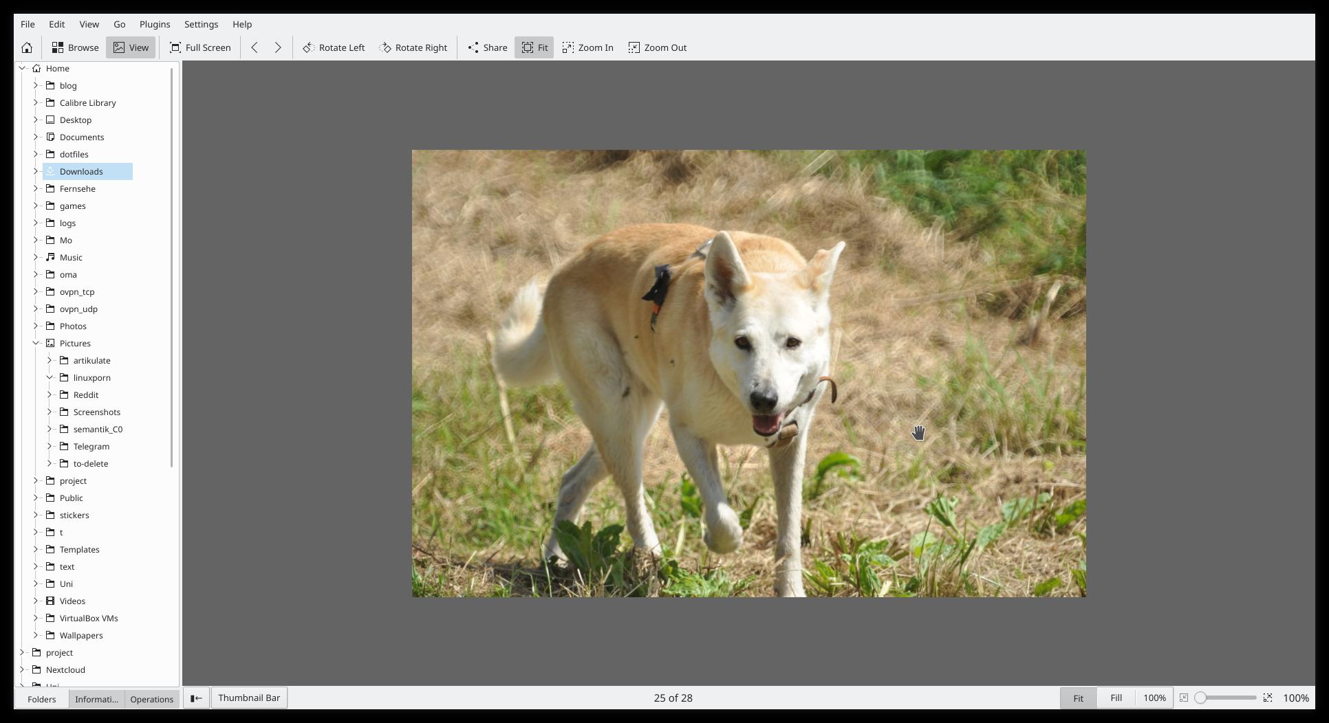Collapse the Pictures folder node
The width and height of the screenshot is (1329, 723).
pos(36,343)
